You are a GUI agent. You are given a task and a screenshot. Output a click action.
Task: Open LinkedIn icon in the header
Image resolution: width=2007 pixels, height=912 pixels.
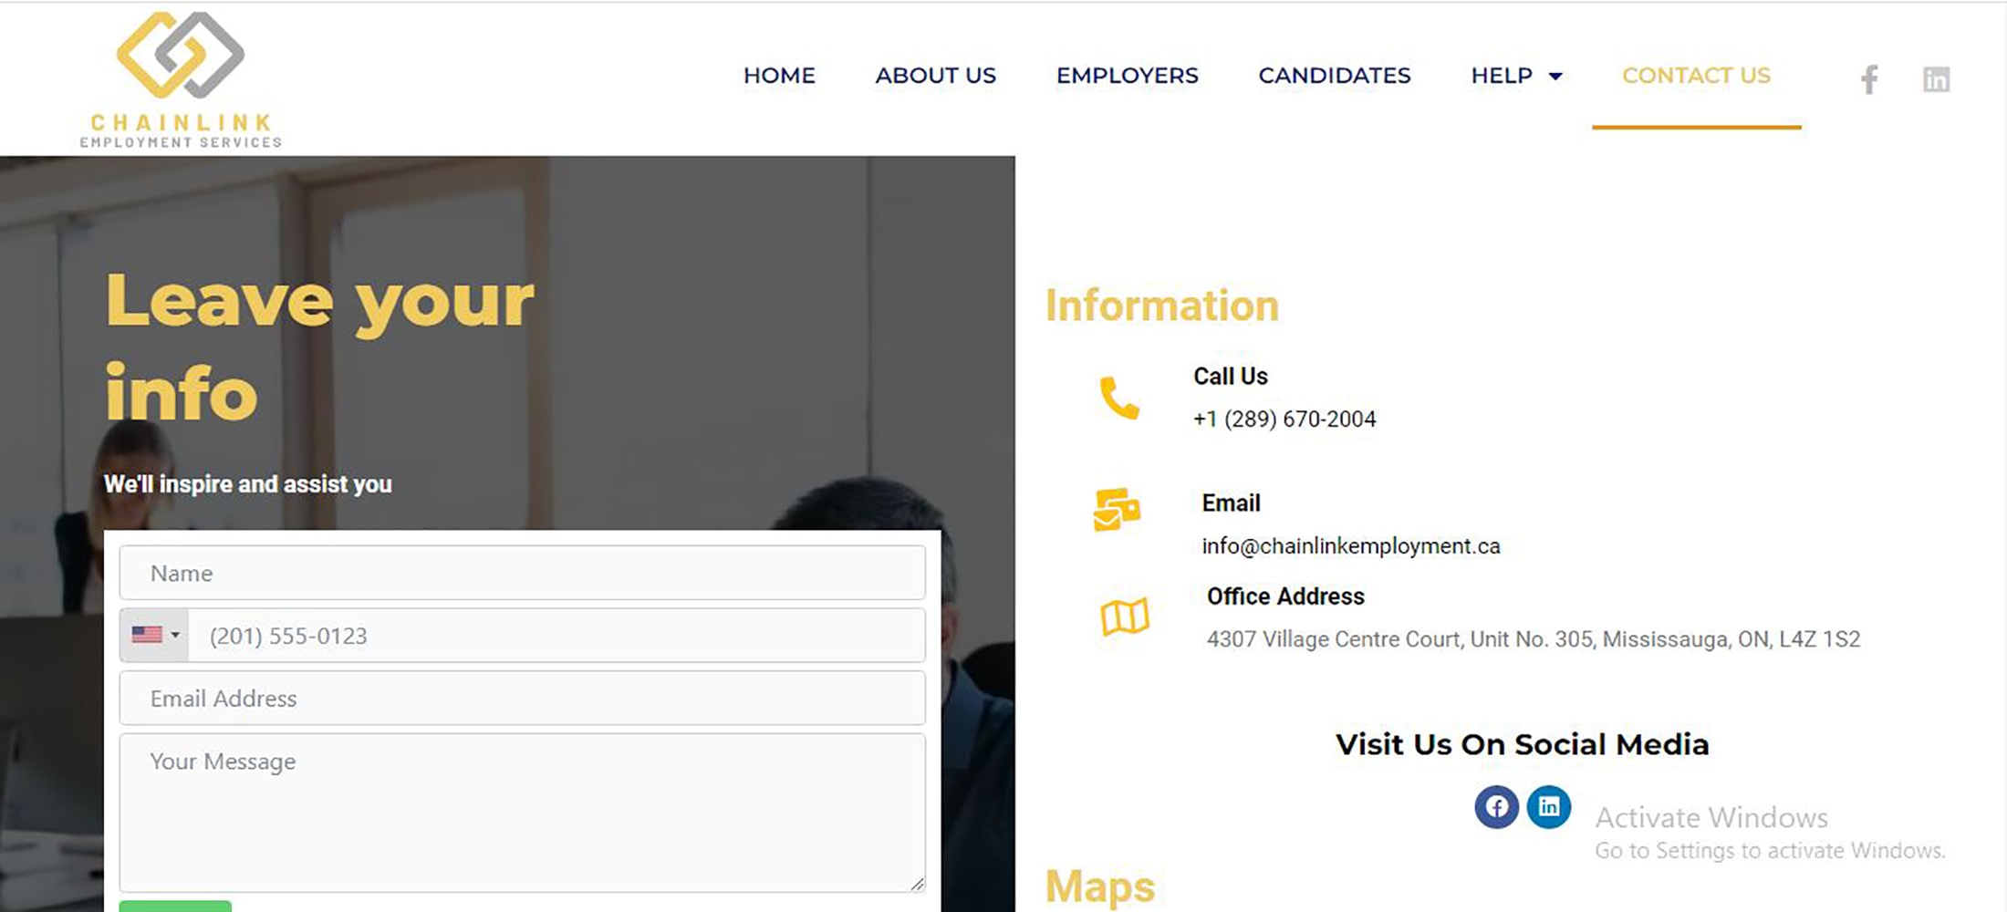(1936, 79)
